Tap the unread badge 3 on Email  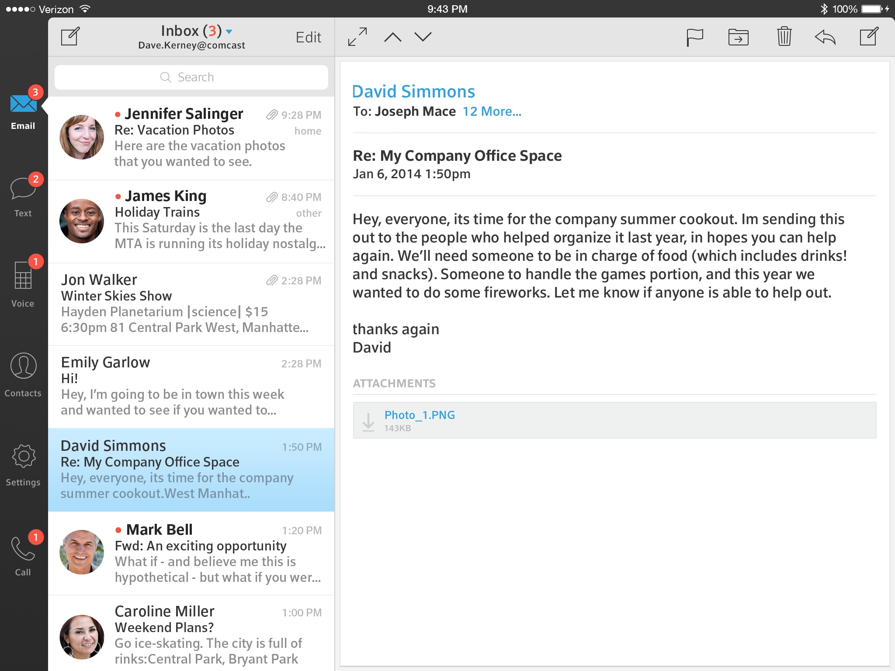pos(35,92)
